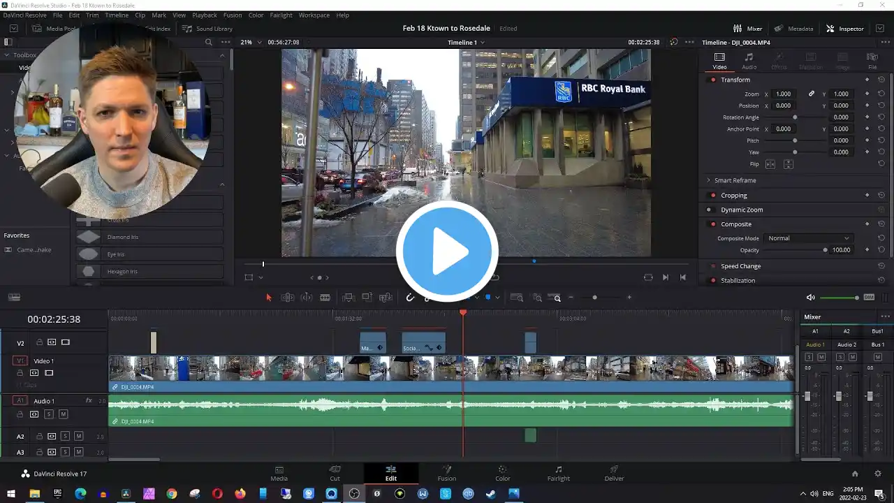The image size is (894, 503).
Task: Select the Blade Edit Mode tool
Action: click(325, 298)
